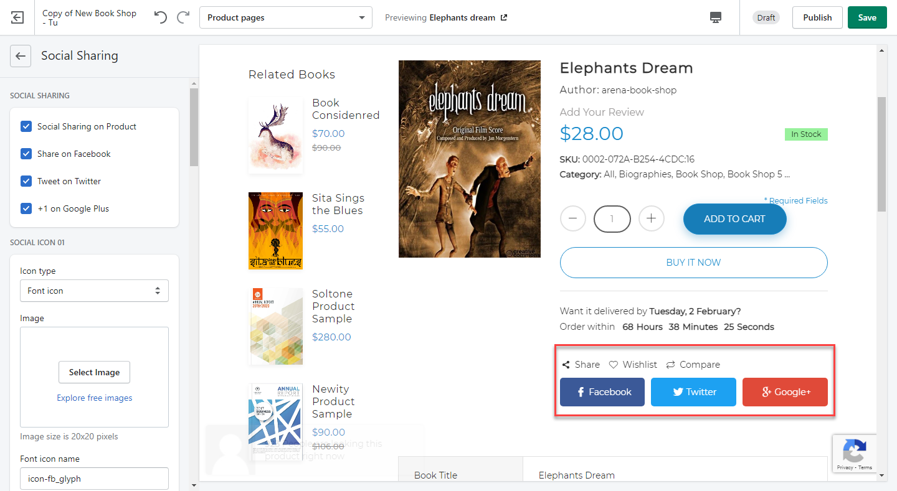Click the $70.00 price of Book Considenred
897x491 pixels.
(x=328, y=133)
